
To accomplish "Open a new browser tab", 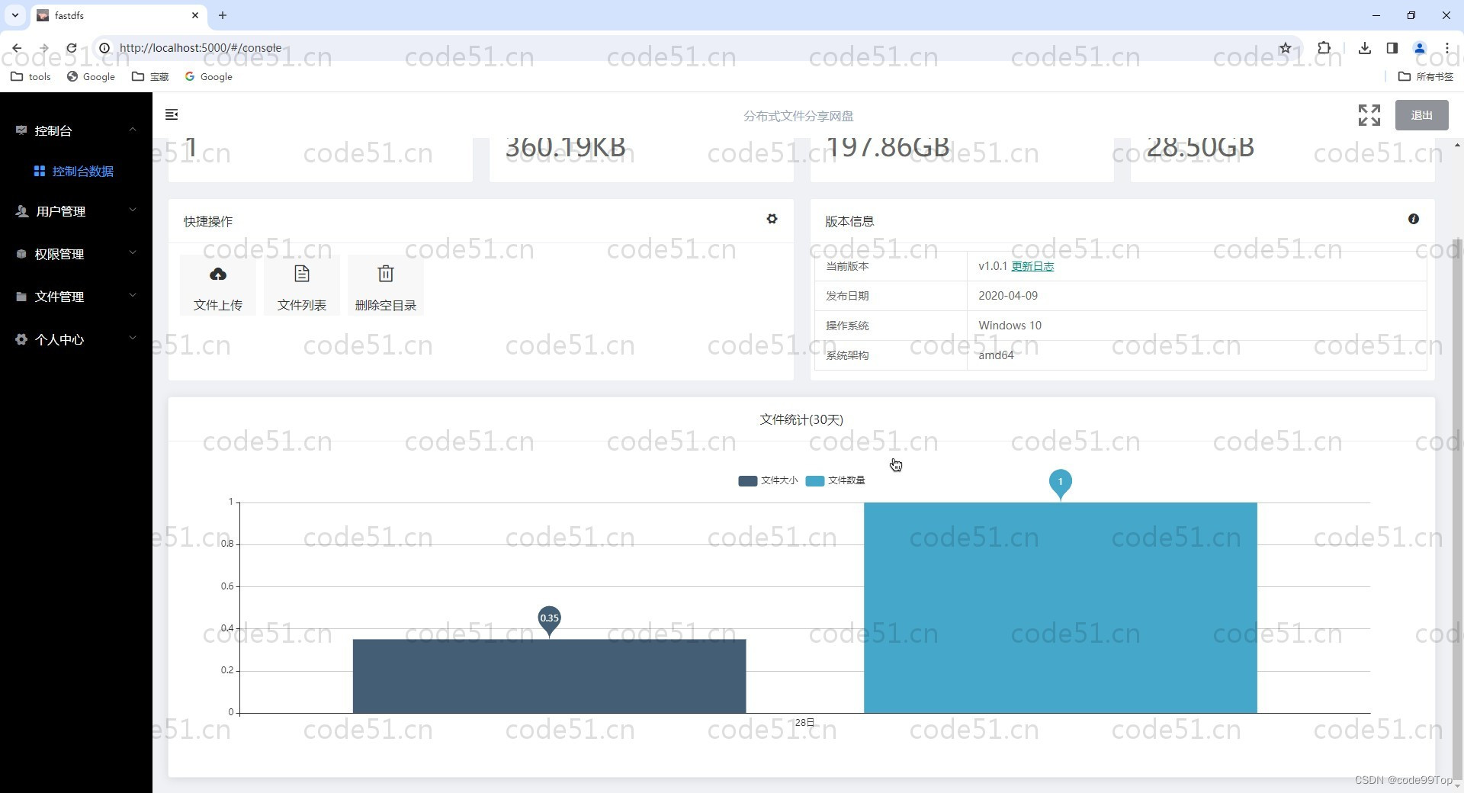I will [x=223, y=15].
